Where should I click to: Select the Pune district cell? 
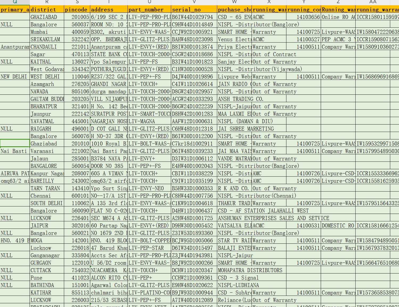[x=47, y=278]
